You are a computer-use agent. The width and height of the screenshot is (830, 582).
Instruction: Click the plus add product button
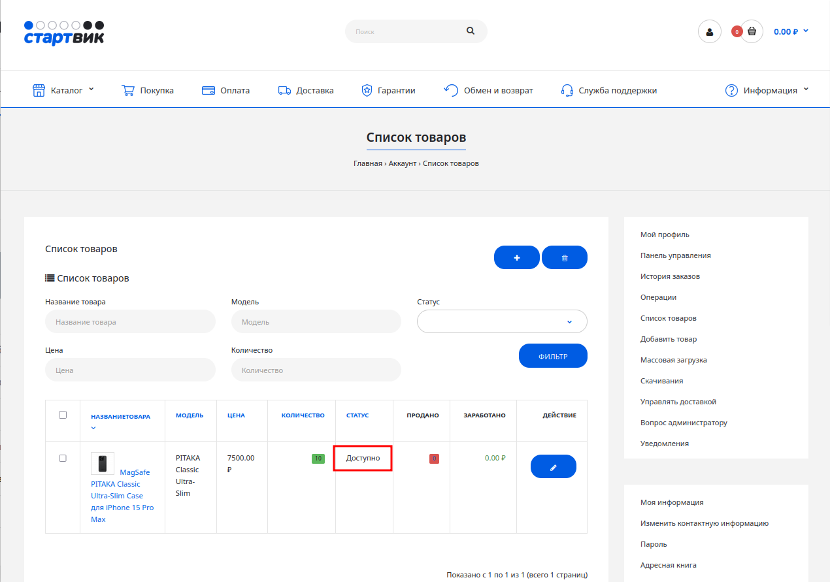[x=517, y=258]
